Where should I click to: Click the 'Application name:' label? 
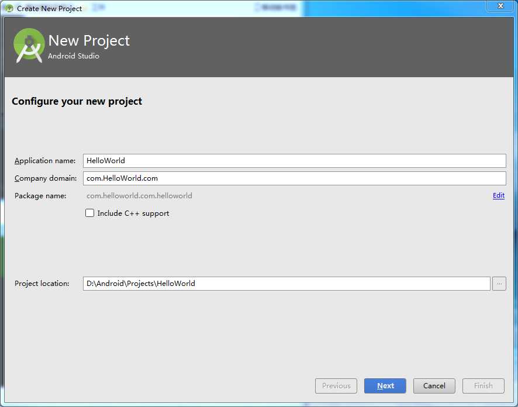tap(45, 161)
